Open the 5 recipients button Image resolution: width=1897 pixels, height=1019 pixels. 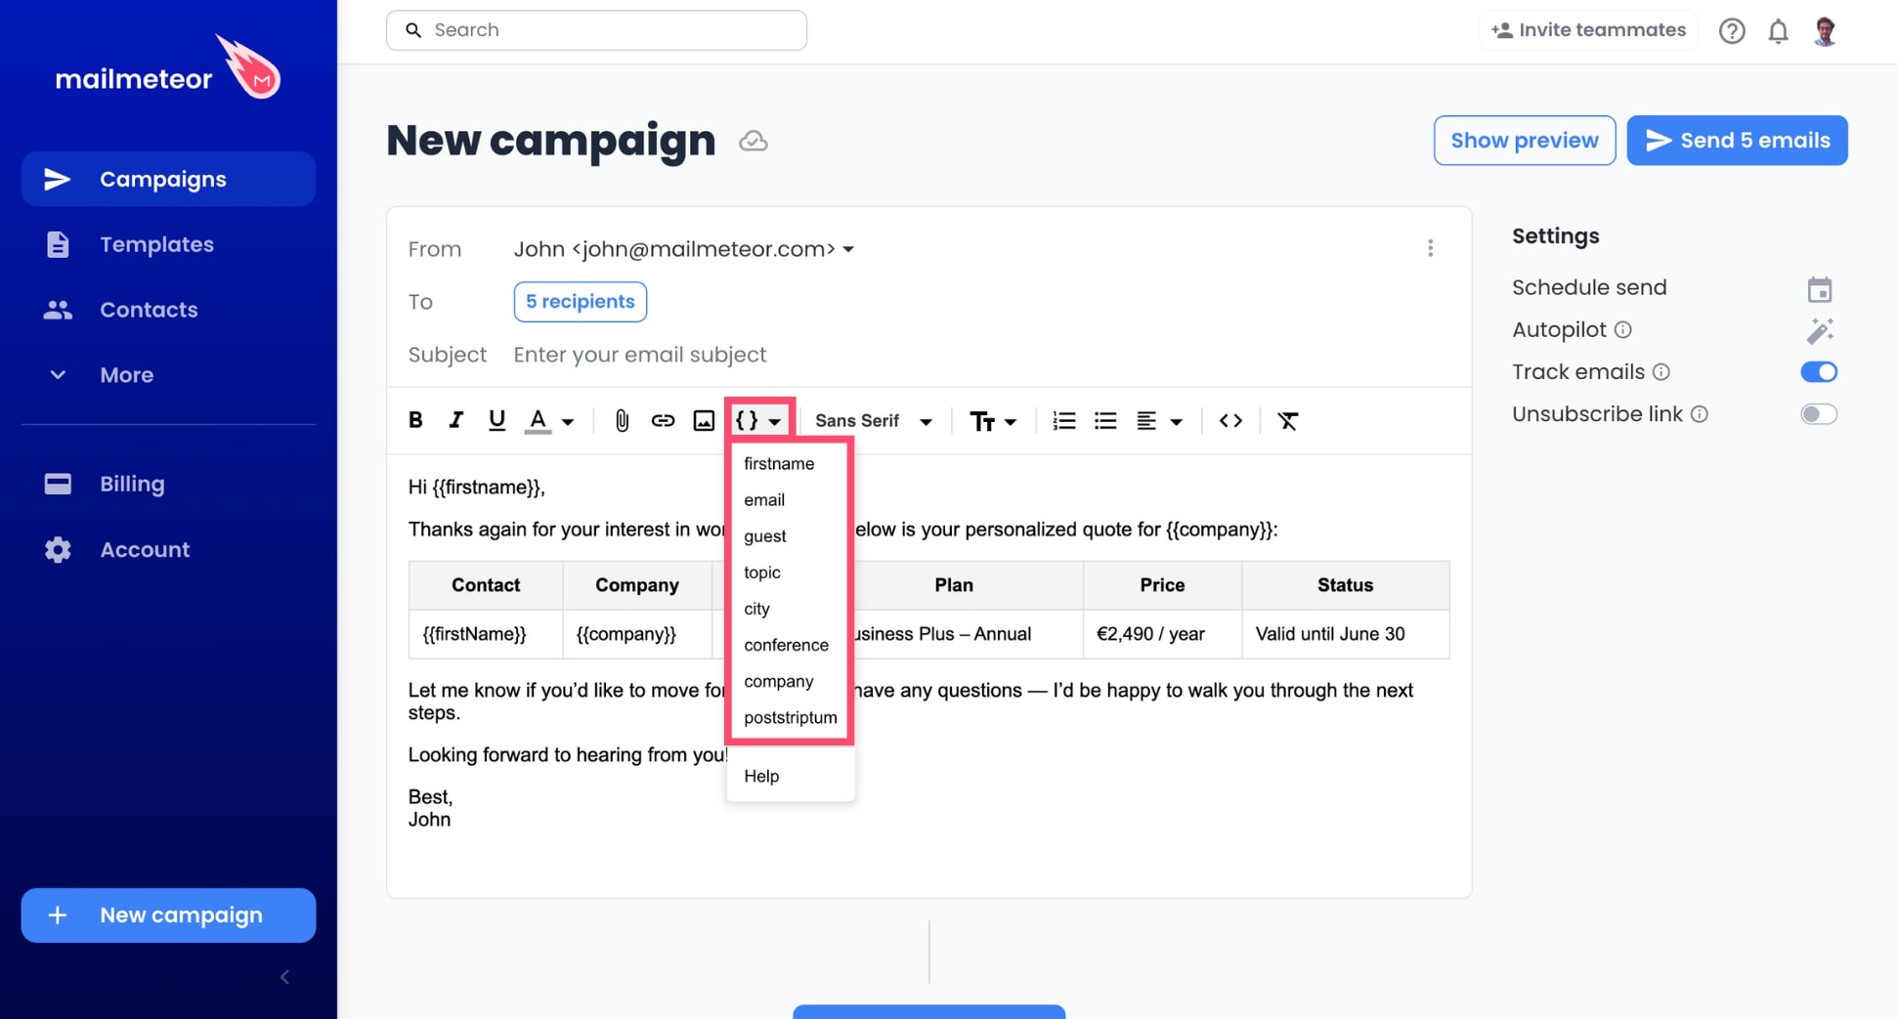581,302
